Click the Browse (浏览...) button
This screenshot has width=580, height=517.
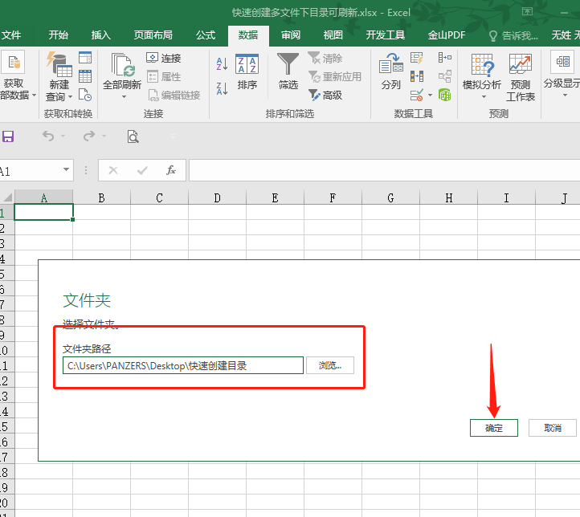click(x=330, y=365)
